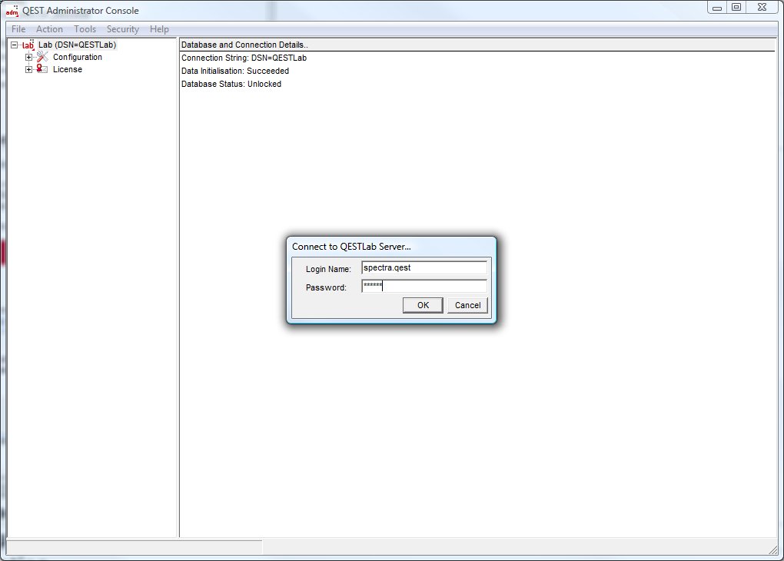This screenshot has width=784, height=561.
Task: Open the Security menu
Action: click(123, 29)
